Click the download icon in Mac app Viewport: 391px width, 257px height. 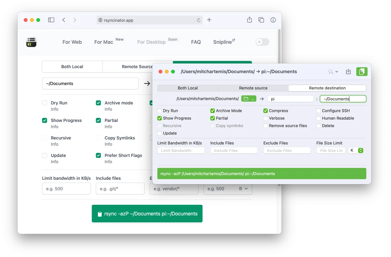348,72
